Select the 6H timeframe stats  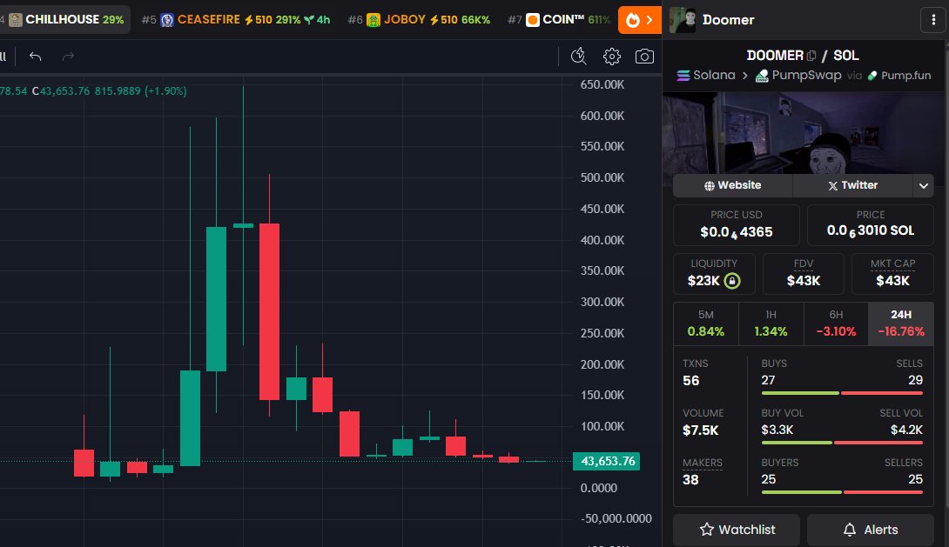836,324
